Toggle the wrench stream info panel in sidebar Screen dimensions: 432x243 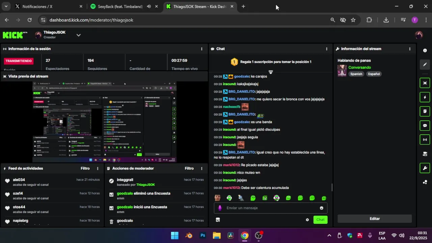(425, 168)
